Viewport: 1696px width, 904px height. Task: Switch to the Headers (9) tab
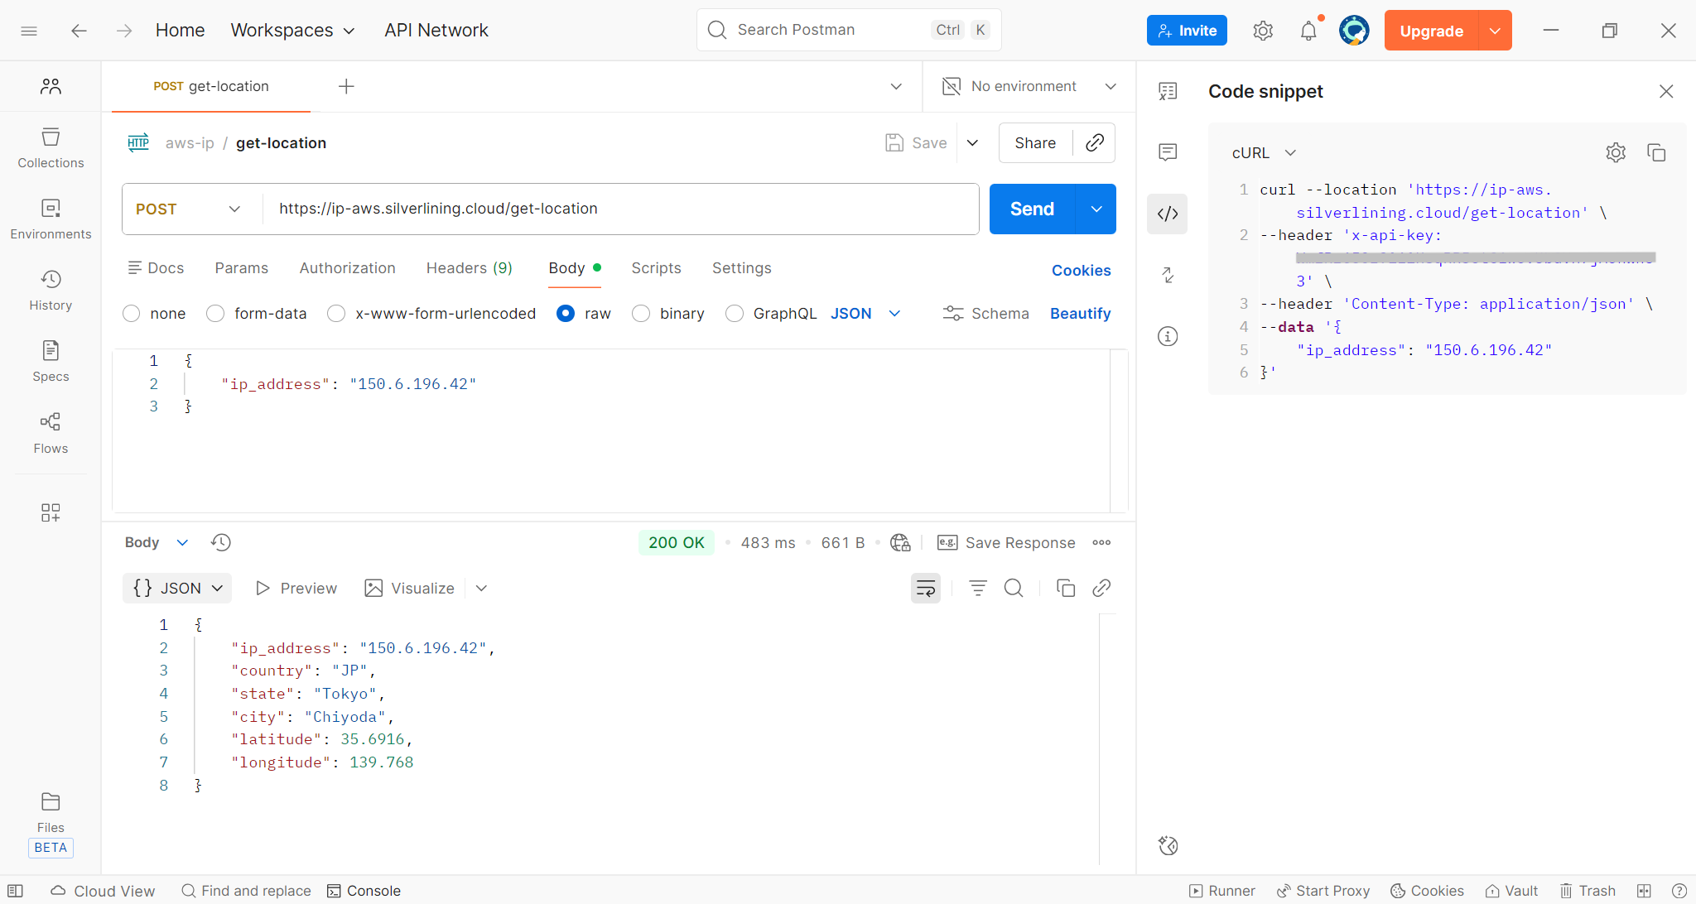(469, 268)
